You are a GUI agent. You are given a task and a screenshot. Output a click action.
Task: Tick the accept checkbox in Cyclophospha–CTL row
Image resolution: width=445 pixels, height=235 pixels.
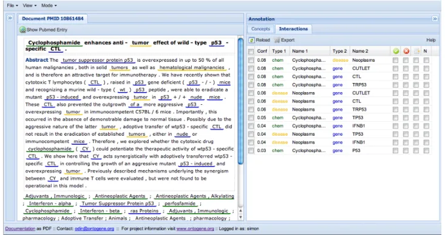[x=395, y=77]
